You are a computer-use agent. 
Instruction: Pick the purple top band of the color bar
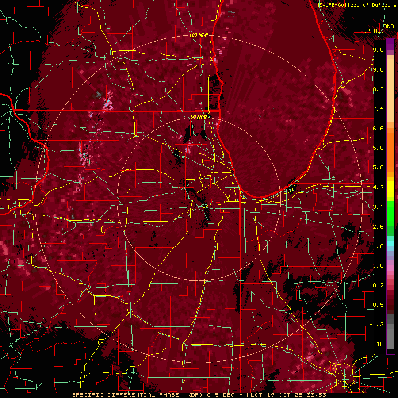(390, 44)
